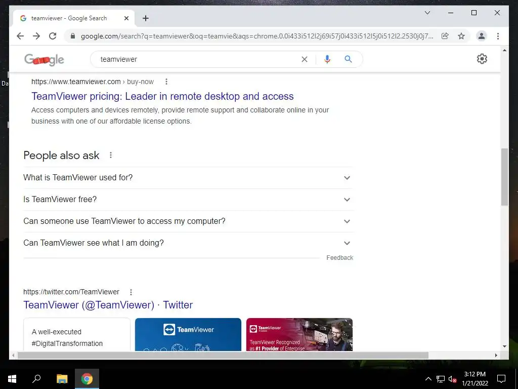The width and height of the screenshot is (518, 389).
Task: Minimize the Chrome window
Action: click(x=451, y=13)
